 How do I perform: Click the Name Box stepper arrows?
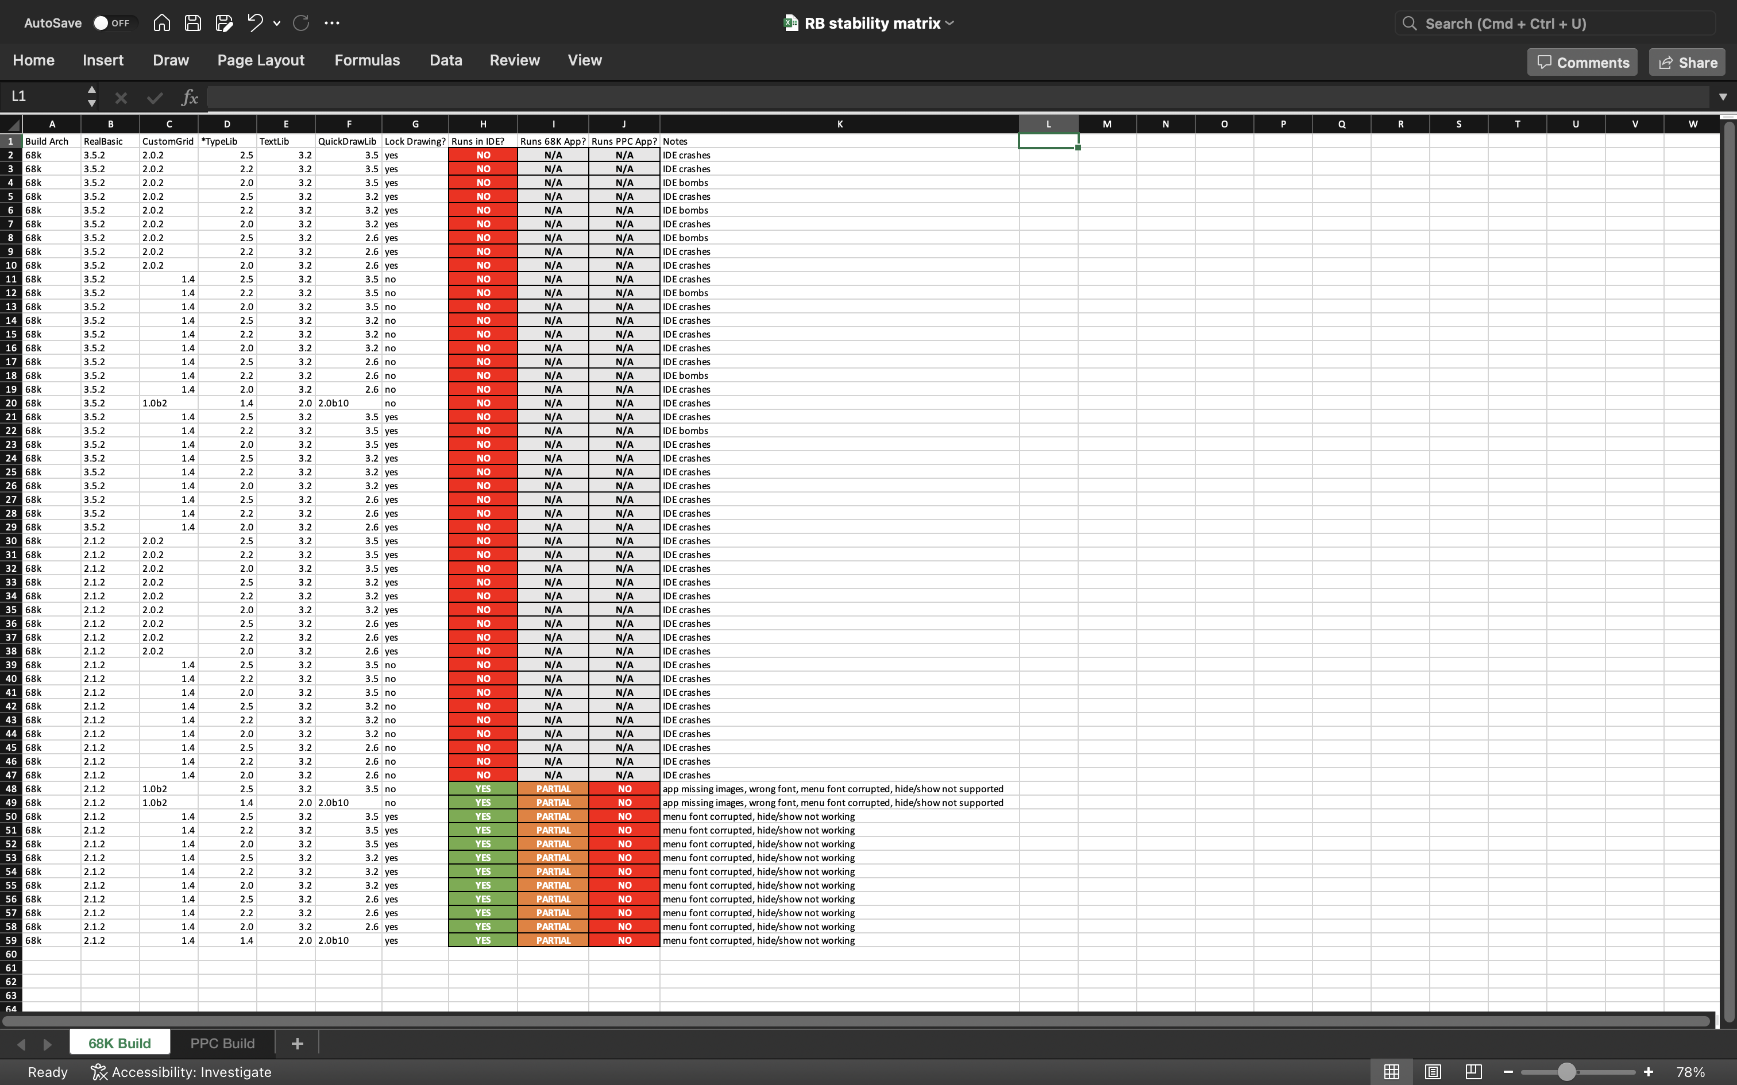pyautogui.click(x=91, y=96)
